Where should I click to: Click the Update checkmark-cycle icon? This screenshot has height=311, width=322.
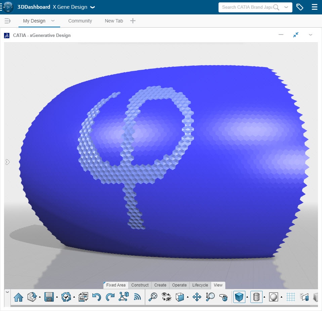[x=66, y=297]
